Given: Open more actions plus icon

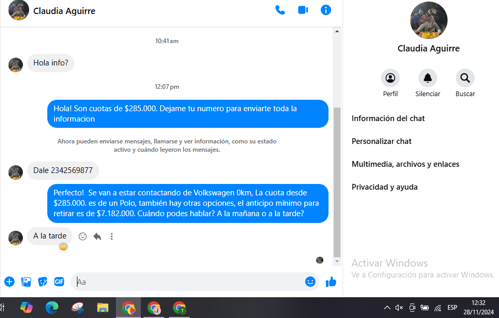Looking at the screenshot, I should click(9, 282).
